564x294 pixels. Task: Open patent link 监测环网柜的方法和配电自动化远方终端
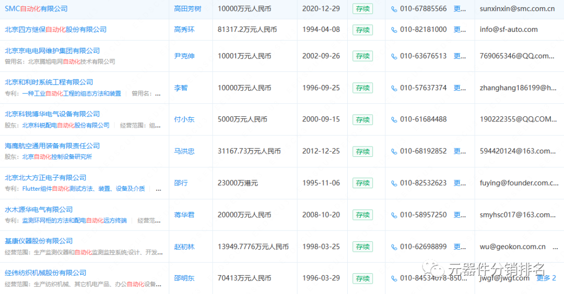[x=75, y=220]
